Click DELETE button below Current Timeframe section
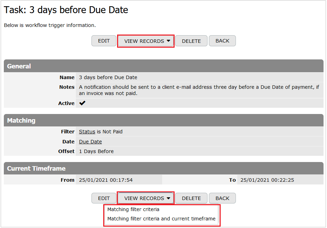 pos(191,198)
